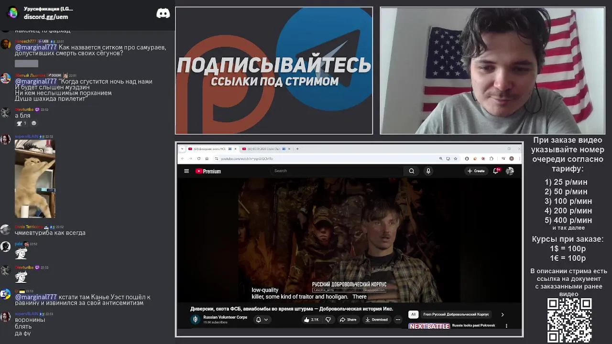Open notification bell dropdown for Russian Volunteer Corps
This screenshot has height=344, width=612.
[x=262, y=320]
